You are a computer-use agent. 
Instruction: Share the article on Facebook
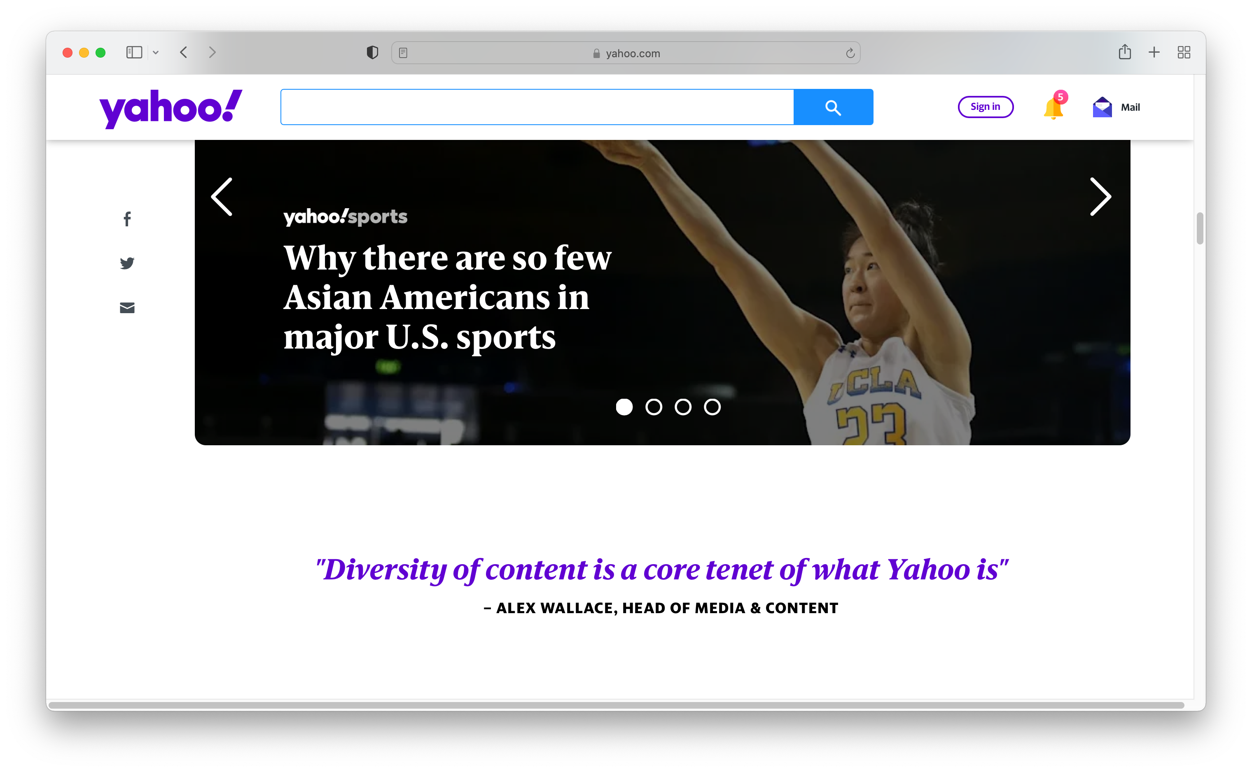[x=127, y=219]
